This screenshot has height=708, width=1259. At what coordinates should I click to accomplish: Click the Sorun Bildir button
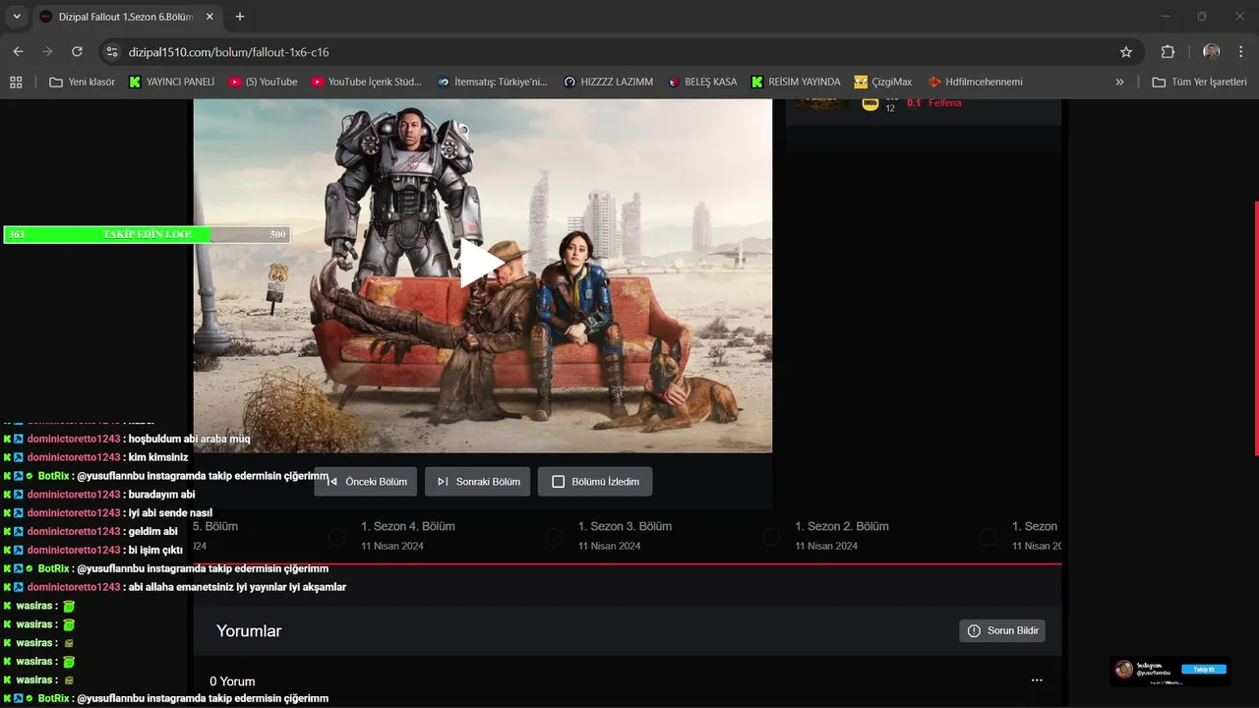pos(1002,630)
